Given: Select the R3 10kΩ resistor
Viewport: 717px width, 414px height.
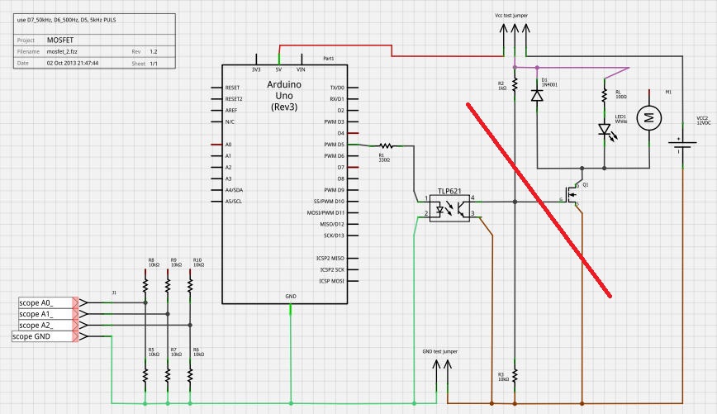Looking at the screenshot, I should pos(514,375).
